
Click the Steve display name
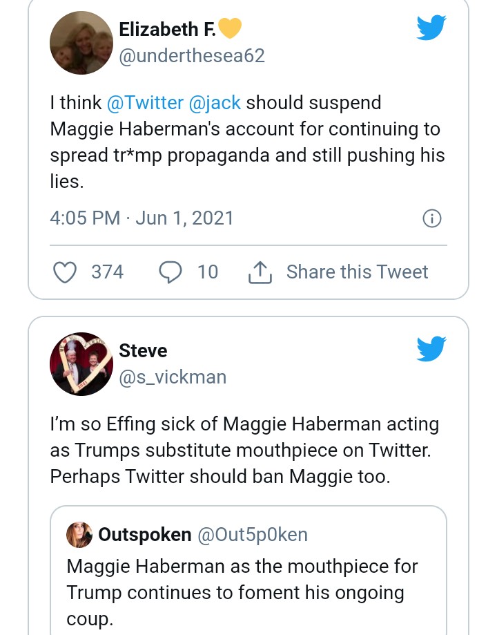pos(143,350)
